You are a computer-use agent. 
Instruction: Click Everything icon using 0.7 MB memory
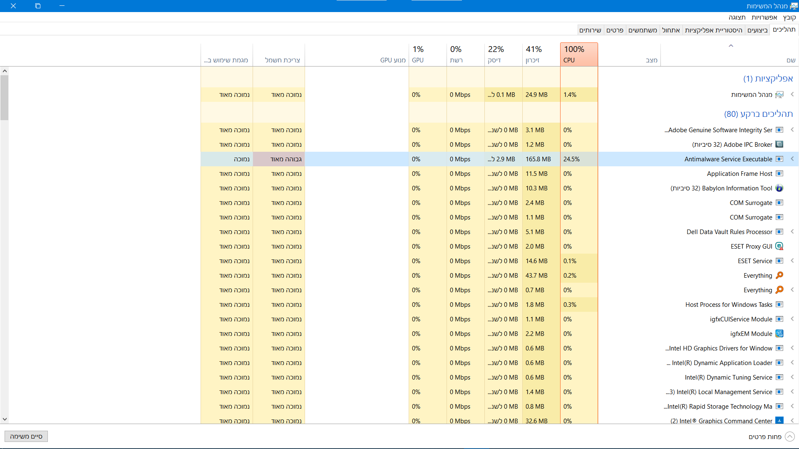(x=779, y=290)
